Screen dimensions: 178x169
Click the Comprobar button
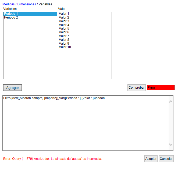(x=137, y=88)
